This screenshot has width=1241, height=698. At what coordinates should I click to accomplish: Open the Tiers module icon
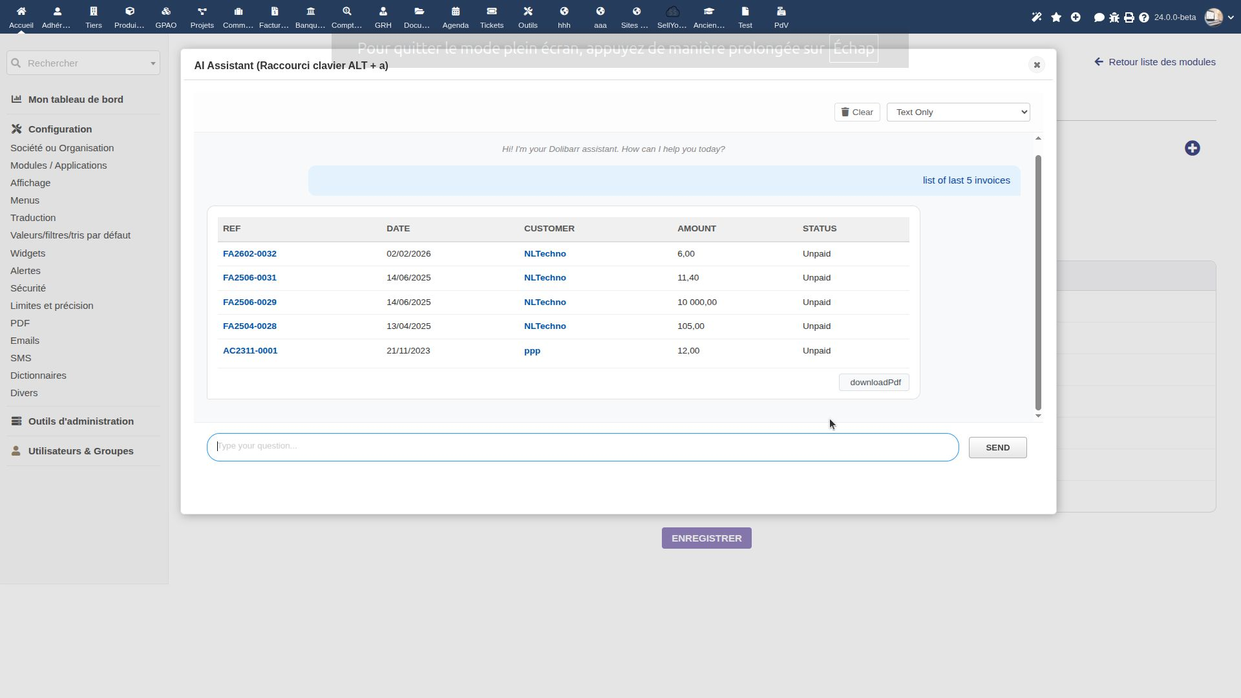(93, 12)
